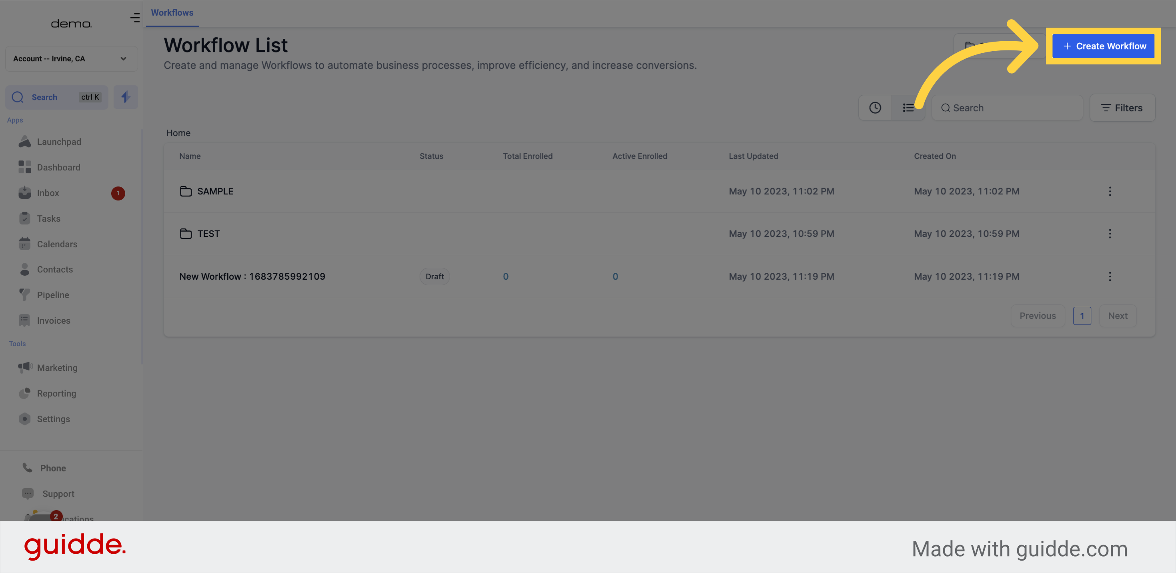Open the Filters panel

(x=1122, y=108)
